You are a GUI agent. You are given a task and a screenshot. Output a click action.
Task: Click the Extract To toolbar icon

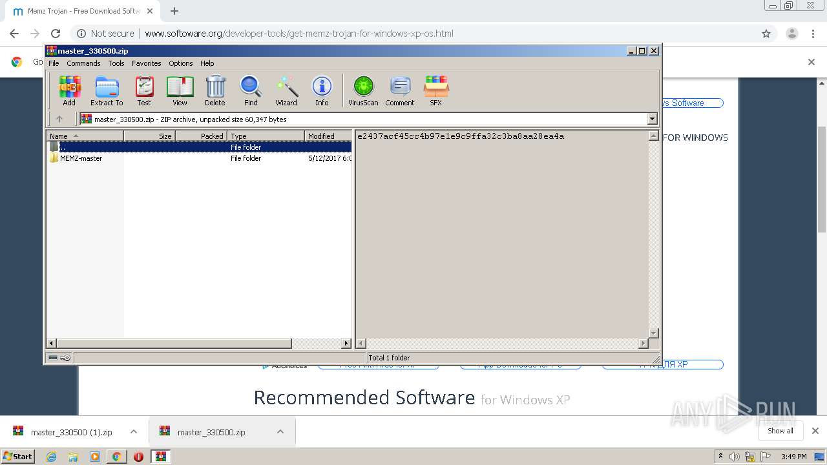point(107,90)
